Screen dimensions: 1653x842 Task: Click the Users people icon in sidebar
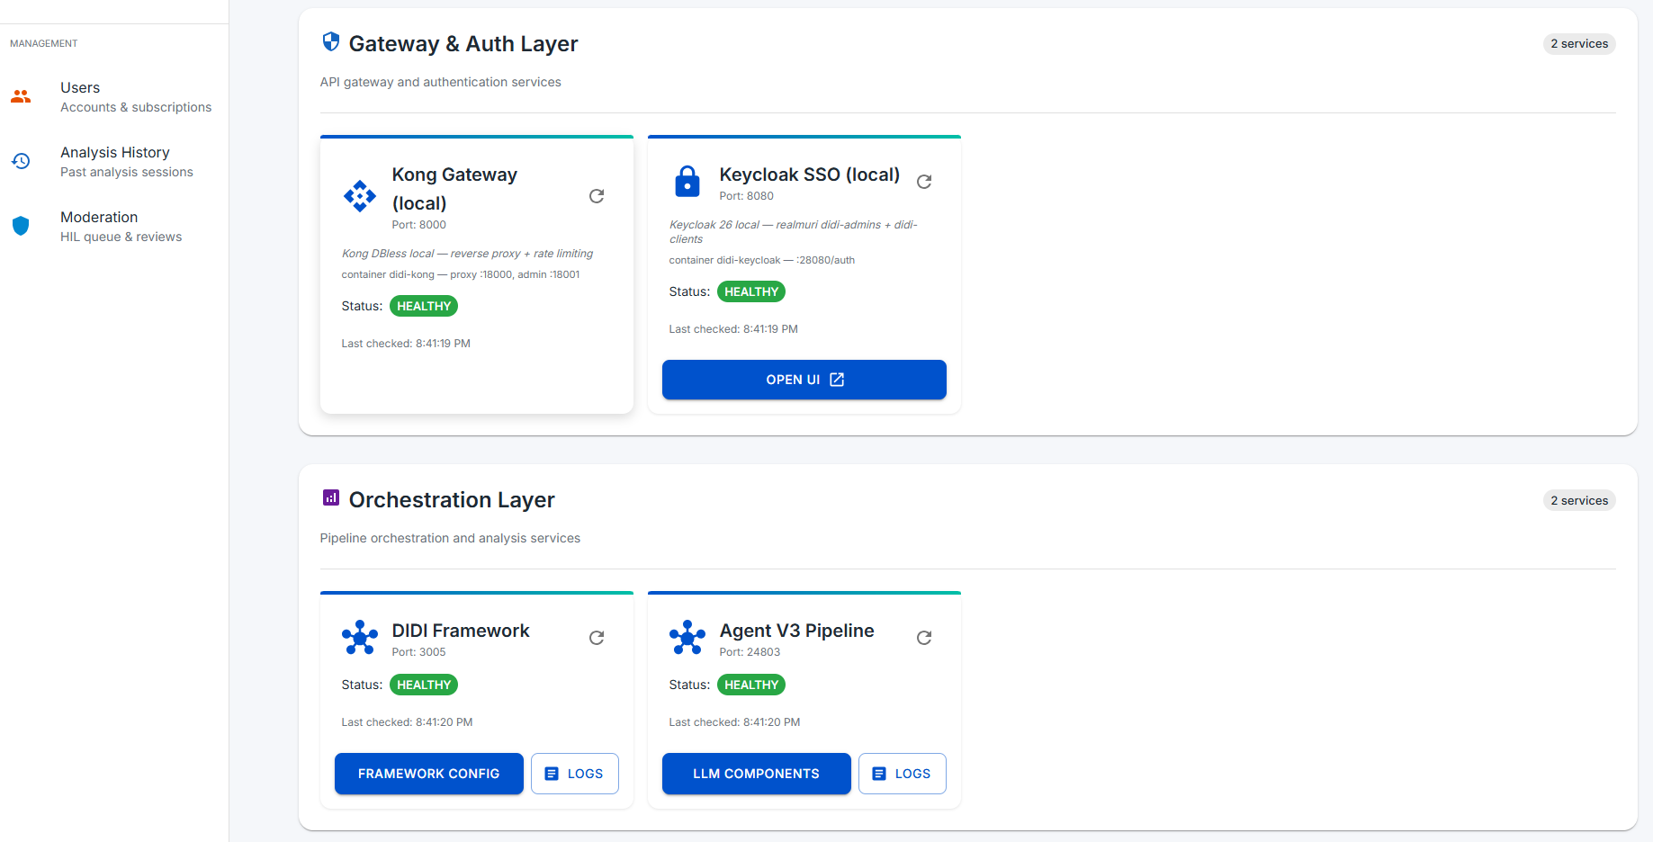pos(21,96)
